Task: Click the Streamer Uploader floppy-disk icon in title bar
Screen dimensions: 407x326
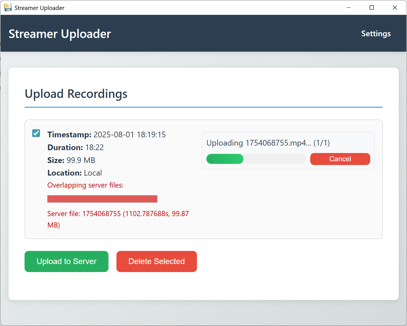Action: (x=8, y=7)
